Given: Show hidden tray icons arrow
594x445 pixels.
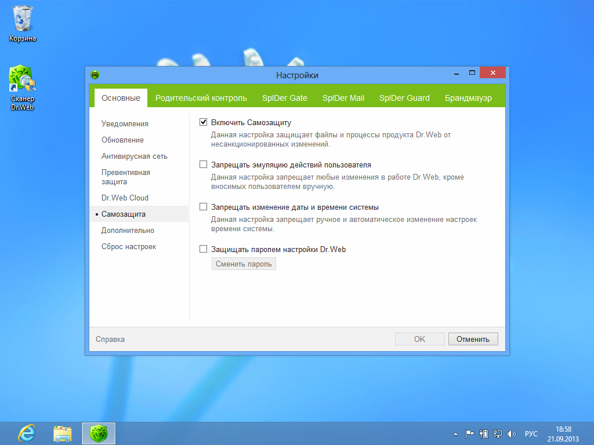Looking at the screenshot, I should [x=455, y=434].
